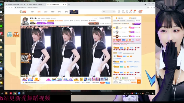The image size is (184, 103).
Task: Click the share link above the video
Action: tap(102, 23)
